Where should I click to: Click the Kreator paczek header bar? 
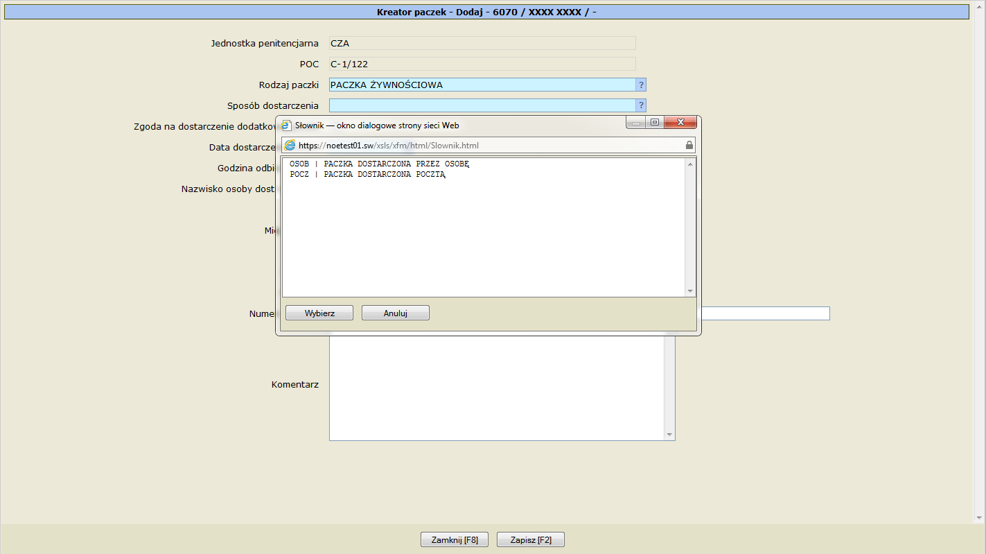486,12
